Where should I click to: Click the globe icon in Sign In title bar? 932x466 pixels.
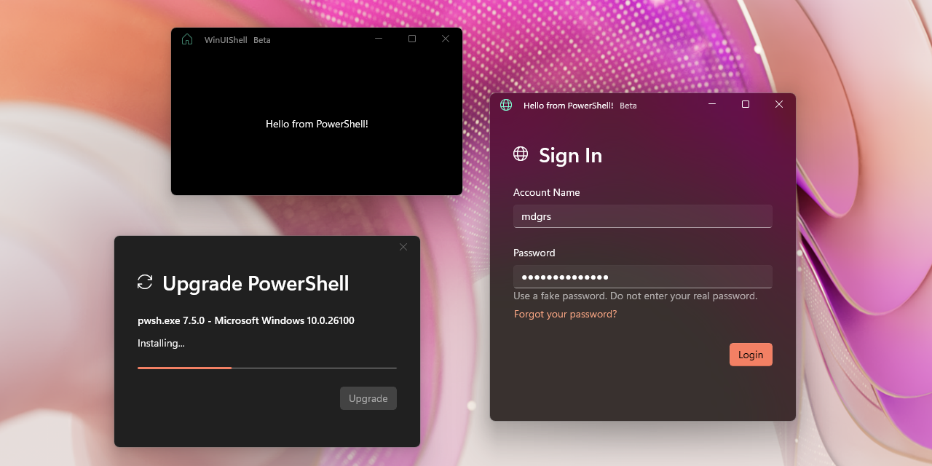pos(506,105)
